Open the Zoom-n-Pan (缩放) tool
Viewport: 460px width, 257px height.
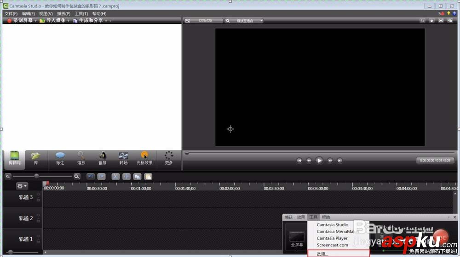click(81, 158)
